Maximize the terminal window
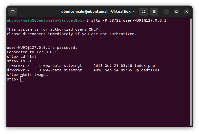Screen dimensions: 199x134 (176, 12)
